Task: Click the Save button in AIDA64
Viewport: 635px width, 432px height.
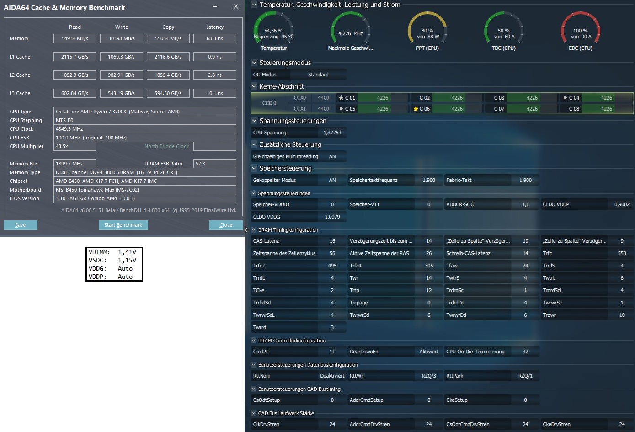Action: click(21, 225)
